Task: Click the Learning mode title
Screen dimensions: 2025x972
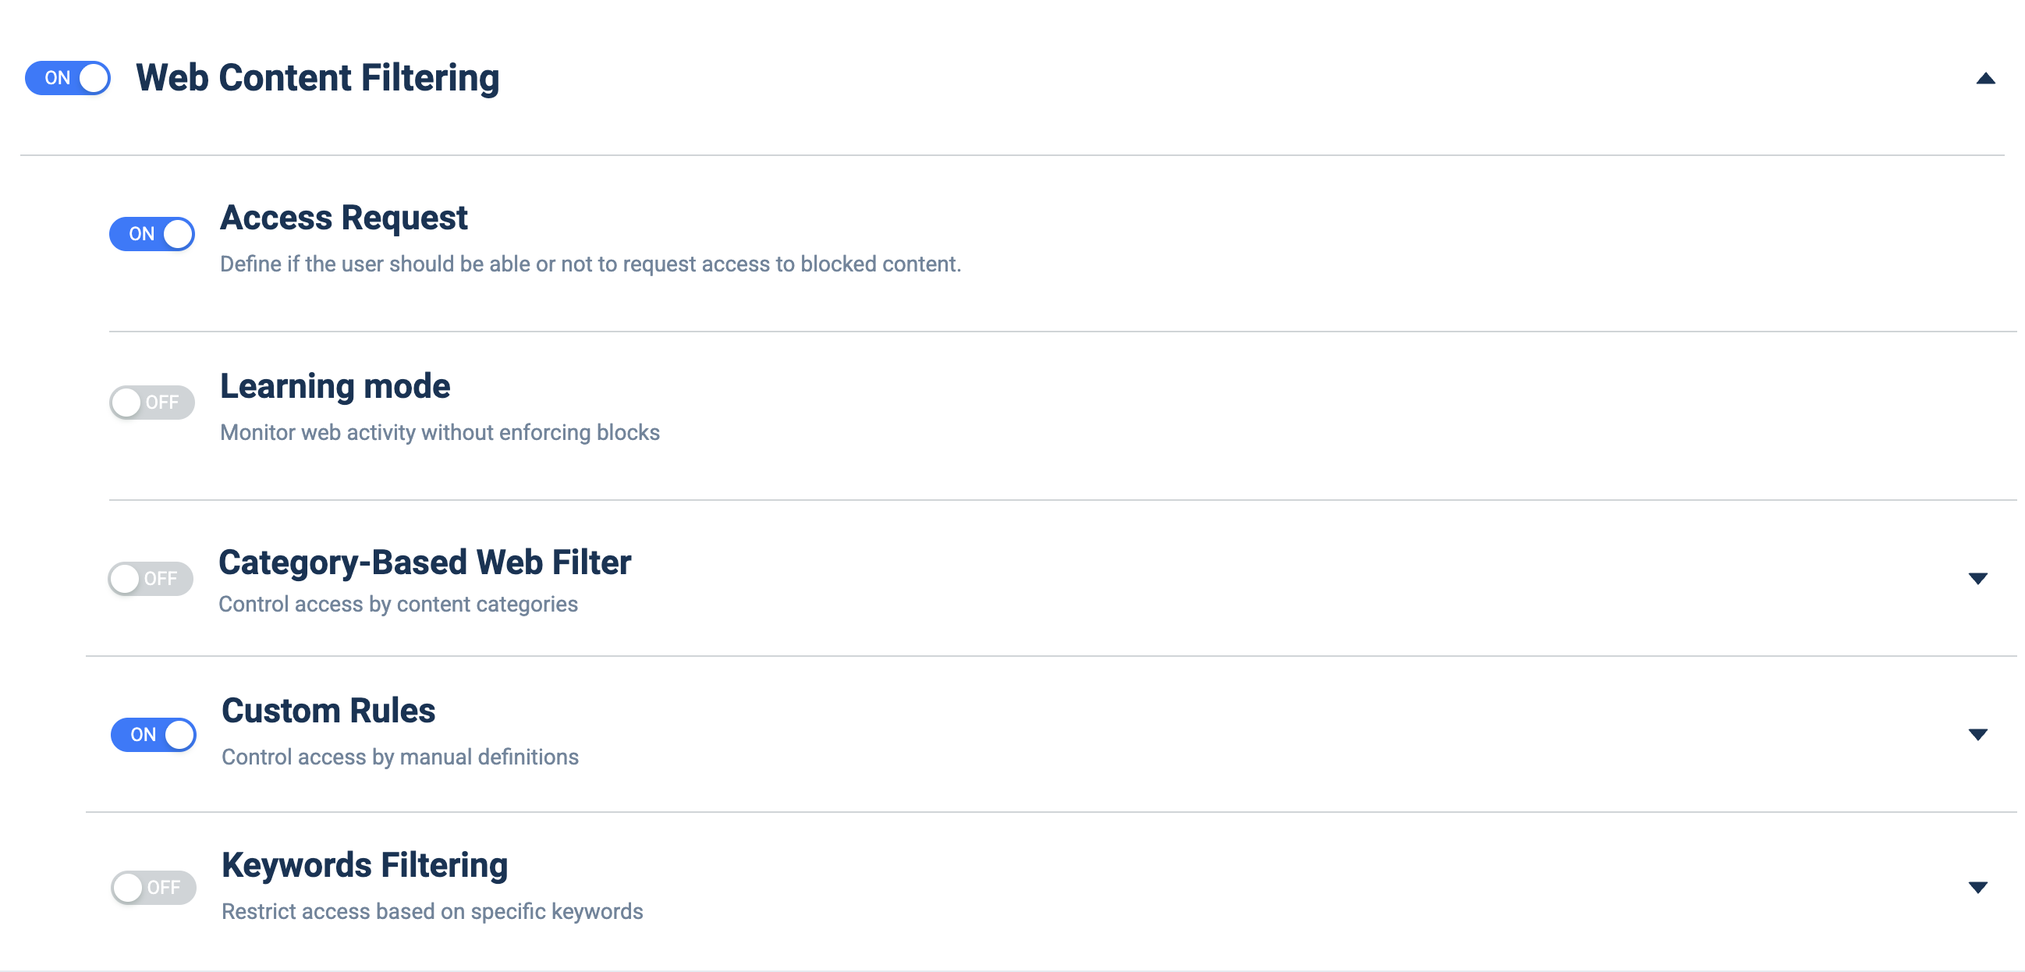Action: (x=335, y=386)
